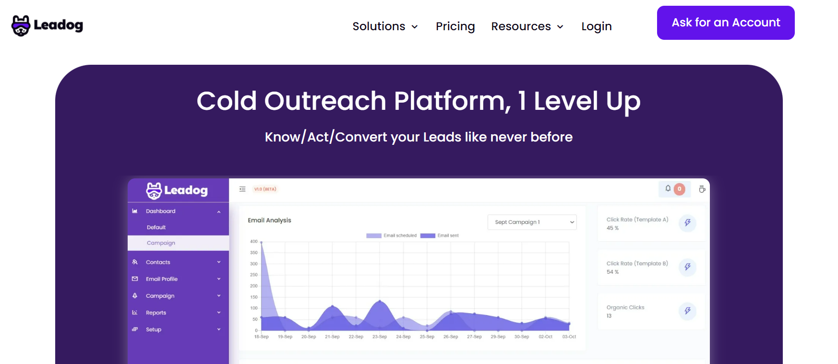Expand the Campaign menu chevron in sidebar

(219, 296)
